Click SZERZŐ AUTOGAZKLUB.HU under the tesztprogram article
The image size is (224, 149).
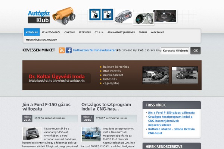(111, 118)
